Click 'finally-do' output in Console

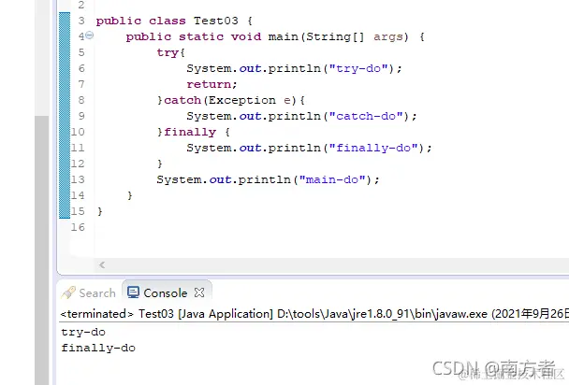[98, 348]
